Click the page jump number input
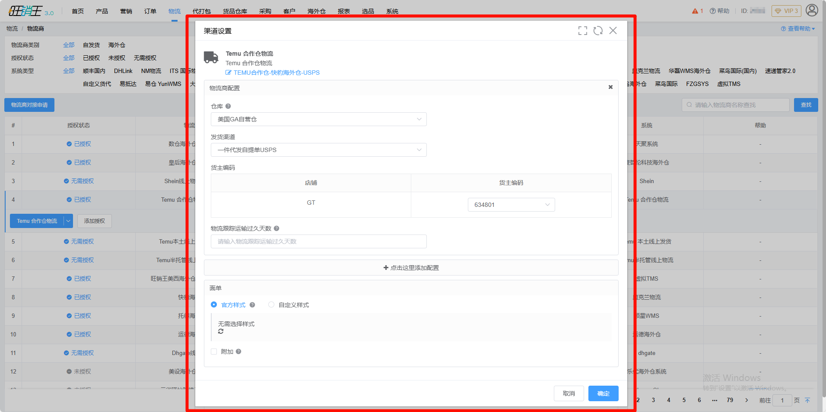This screenshot has height=412, width=826. pyautogui.click(x=782, y=400)
